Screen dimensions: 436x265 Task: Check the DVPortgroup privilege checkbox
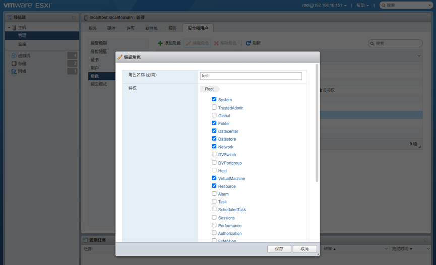coord(214,162)
